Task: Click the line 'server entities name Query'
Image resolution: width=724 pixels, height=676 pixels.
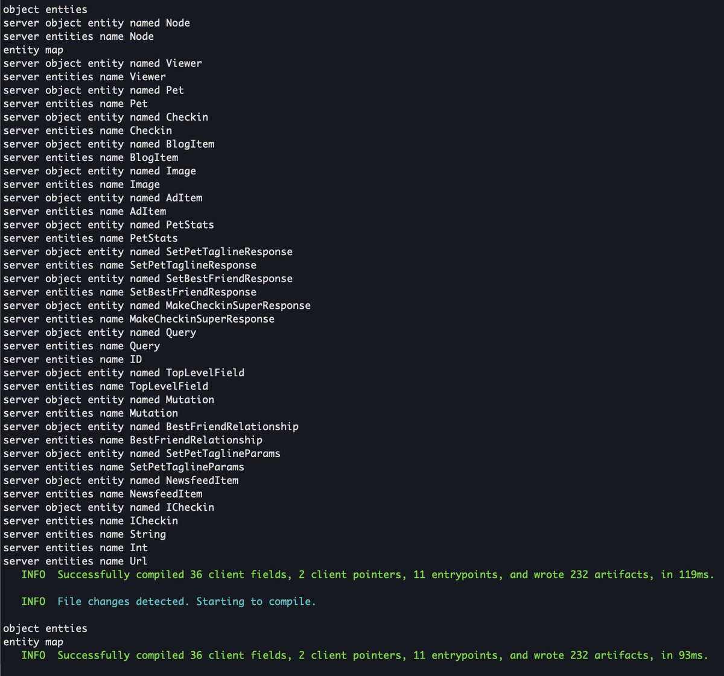Action: 81,346
